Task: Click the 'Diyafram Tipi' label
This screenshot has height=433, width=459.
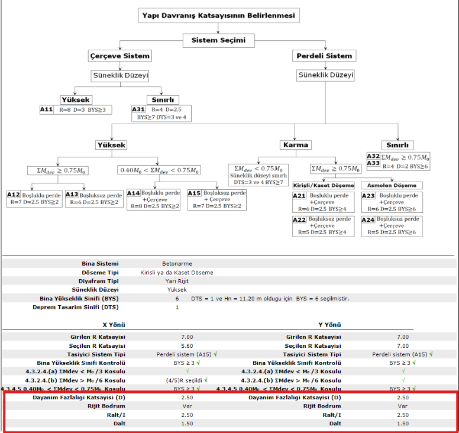Action: coord(98,281)
